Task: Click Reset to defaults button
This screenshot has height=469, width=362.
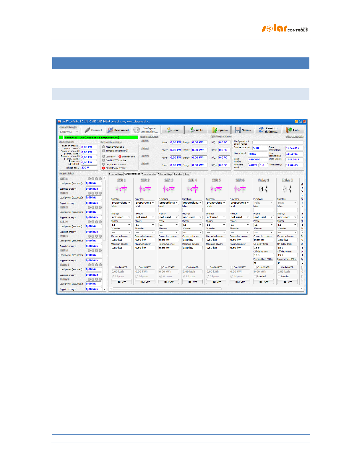Action: pos(268,130)
